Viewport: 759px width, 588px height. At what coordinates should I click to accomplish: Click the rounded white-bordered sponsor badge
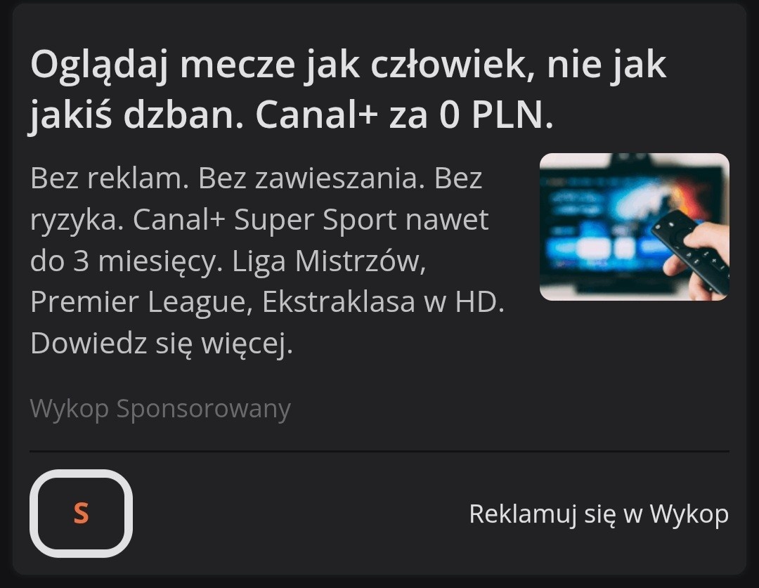(x=82, y=514)
